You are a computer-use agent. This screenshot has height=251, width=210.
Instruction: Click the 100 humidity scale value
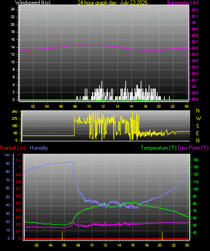point(7,155)
